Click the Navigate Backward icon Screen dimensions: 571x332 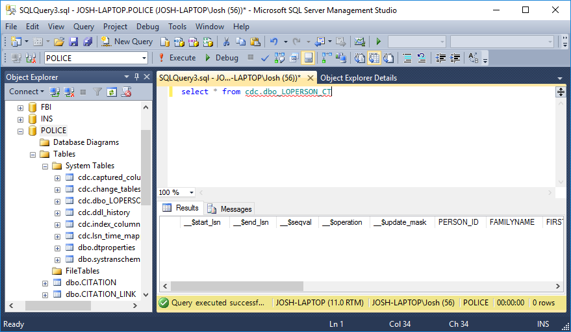[x=320, y=42]
